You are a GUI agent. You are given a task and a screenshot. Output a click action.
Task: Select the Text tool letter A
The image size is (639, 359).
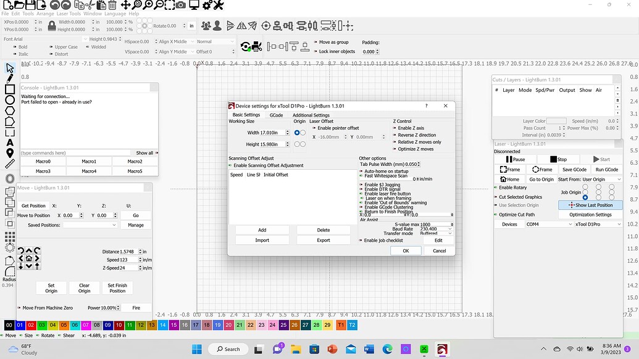pos(10,142)
